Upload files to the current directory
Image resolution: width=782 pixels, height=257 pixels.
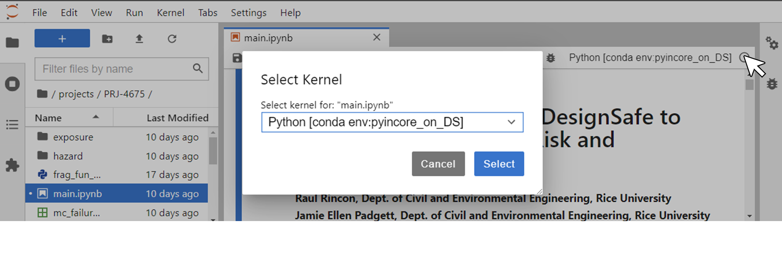139,38
